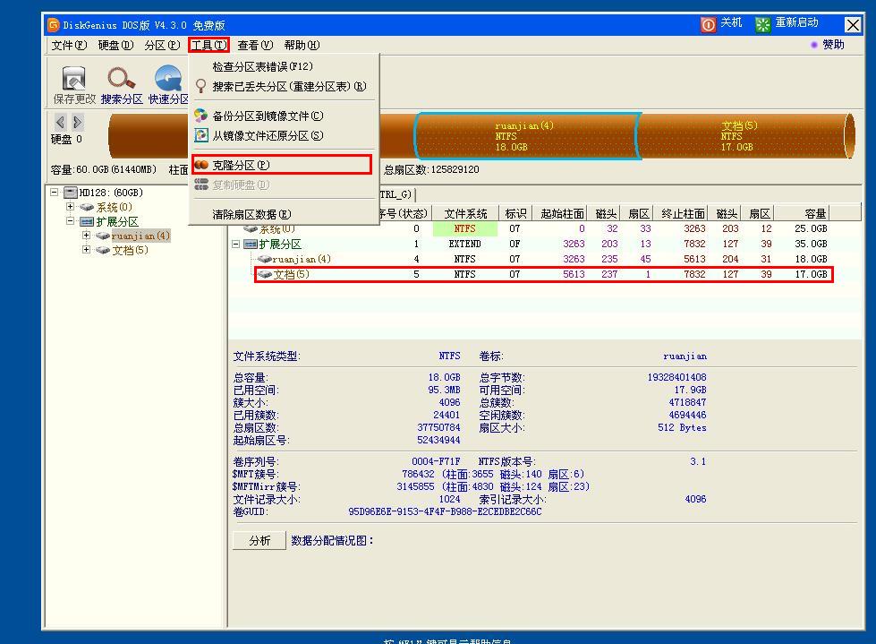Click drive icon of 文档(5) in tree
This screenshot has height=644, width=876.
click(102, 251)
